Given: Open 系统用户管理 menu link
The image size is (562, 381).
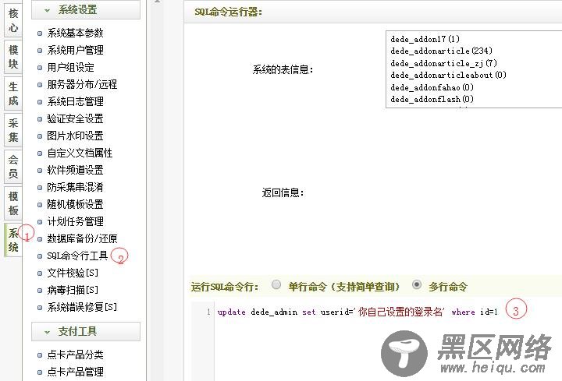Looking at the screenshot, I should tap(75, 50).
